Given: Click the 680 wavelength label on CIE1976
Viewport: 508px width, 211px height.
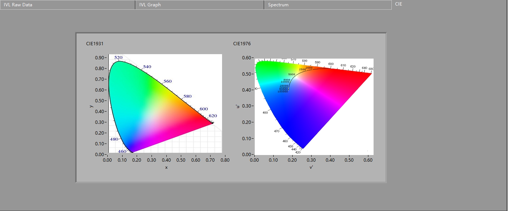Looking at the screenshot, I should [371, 69].
